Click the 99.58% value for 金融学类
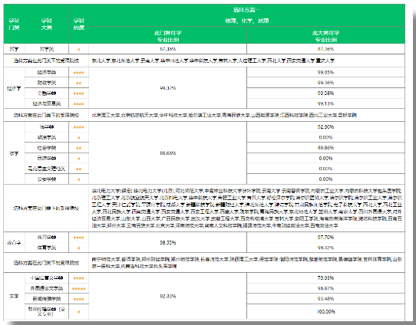Viewport: 416px width, 325px height. click(325, 94)
